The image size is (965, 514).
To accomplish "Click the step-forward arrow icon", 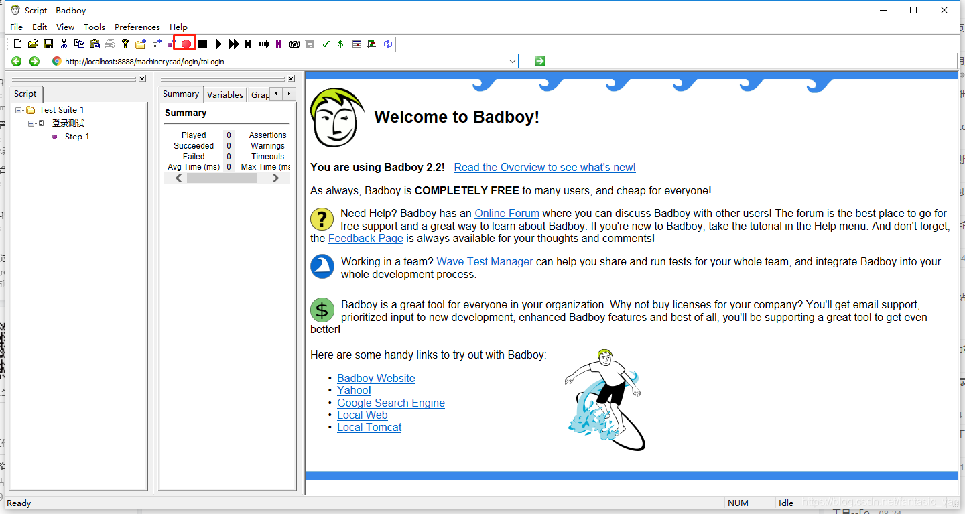I will (264, 44).
